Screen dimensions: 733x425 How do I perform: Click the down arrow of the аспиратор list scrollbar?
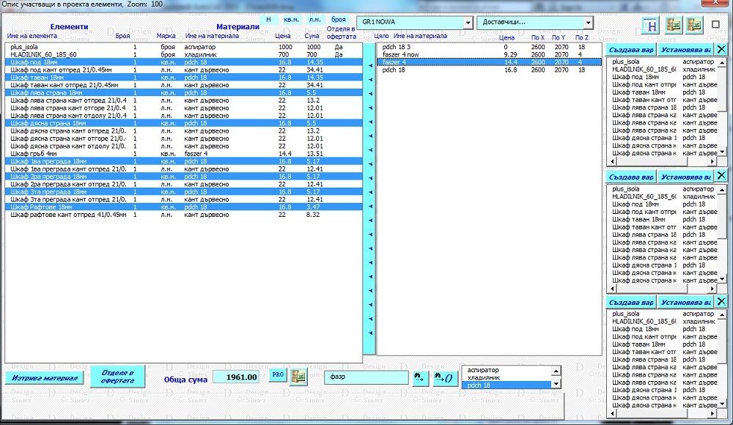pyautogui.click(x=556, y=384)
